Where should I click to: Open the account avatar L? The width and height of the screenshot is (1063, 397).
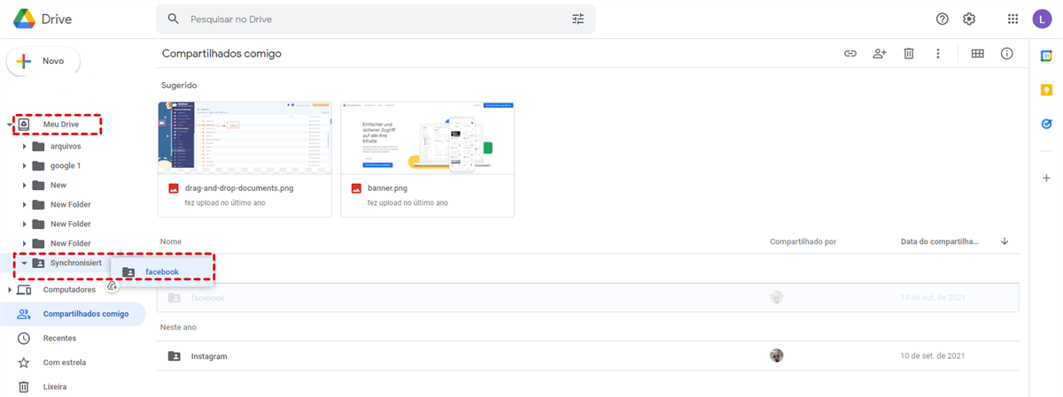pyautogui.click(x=1042, y=19)
